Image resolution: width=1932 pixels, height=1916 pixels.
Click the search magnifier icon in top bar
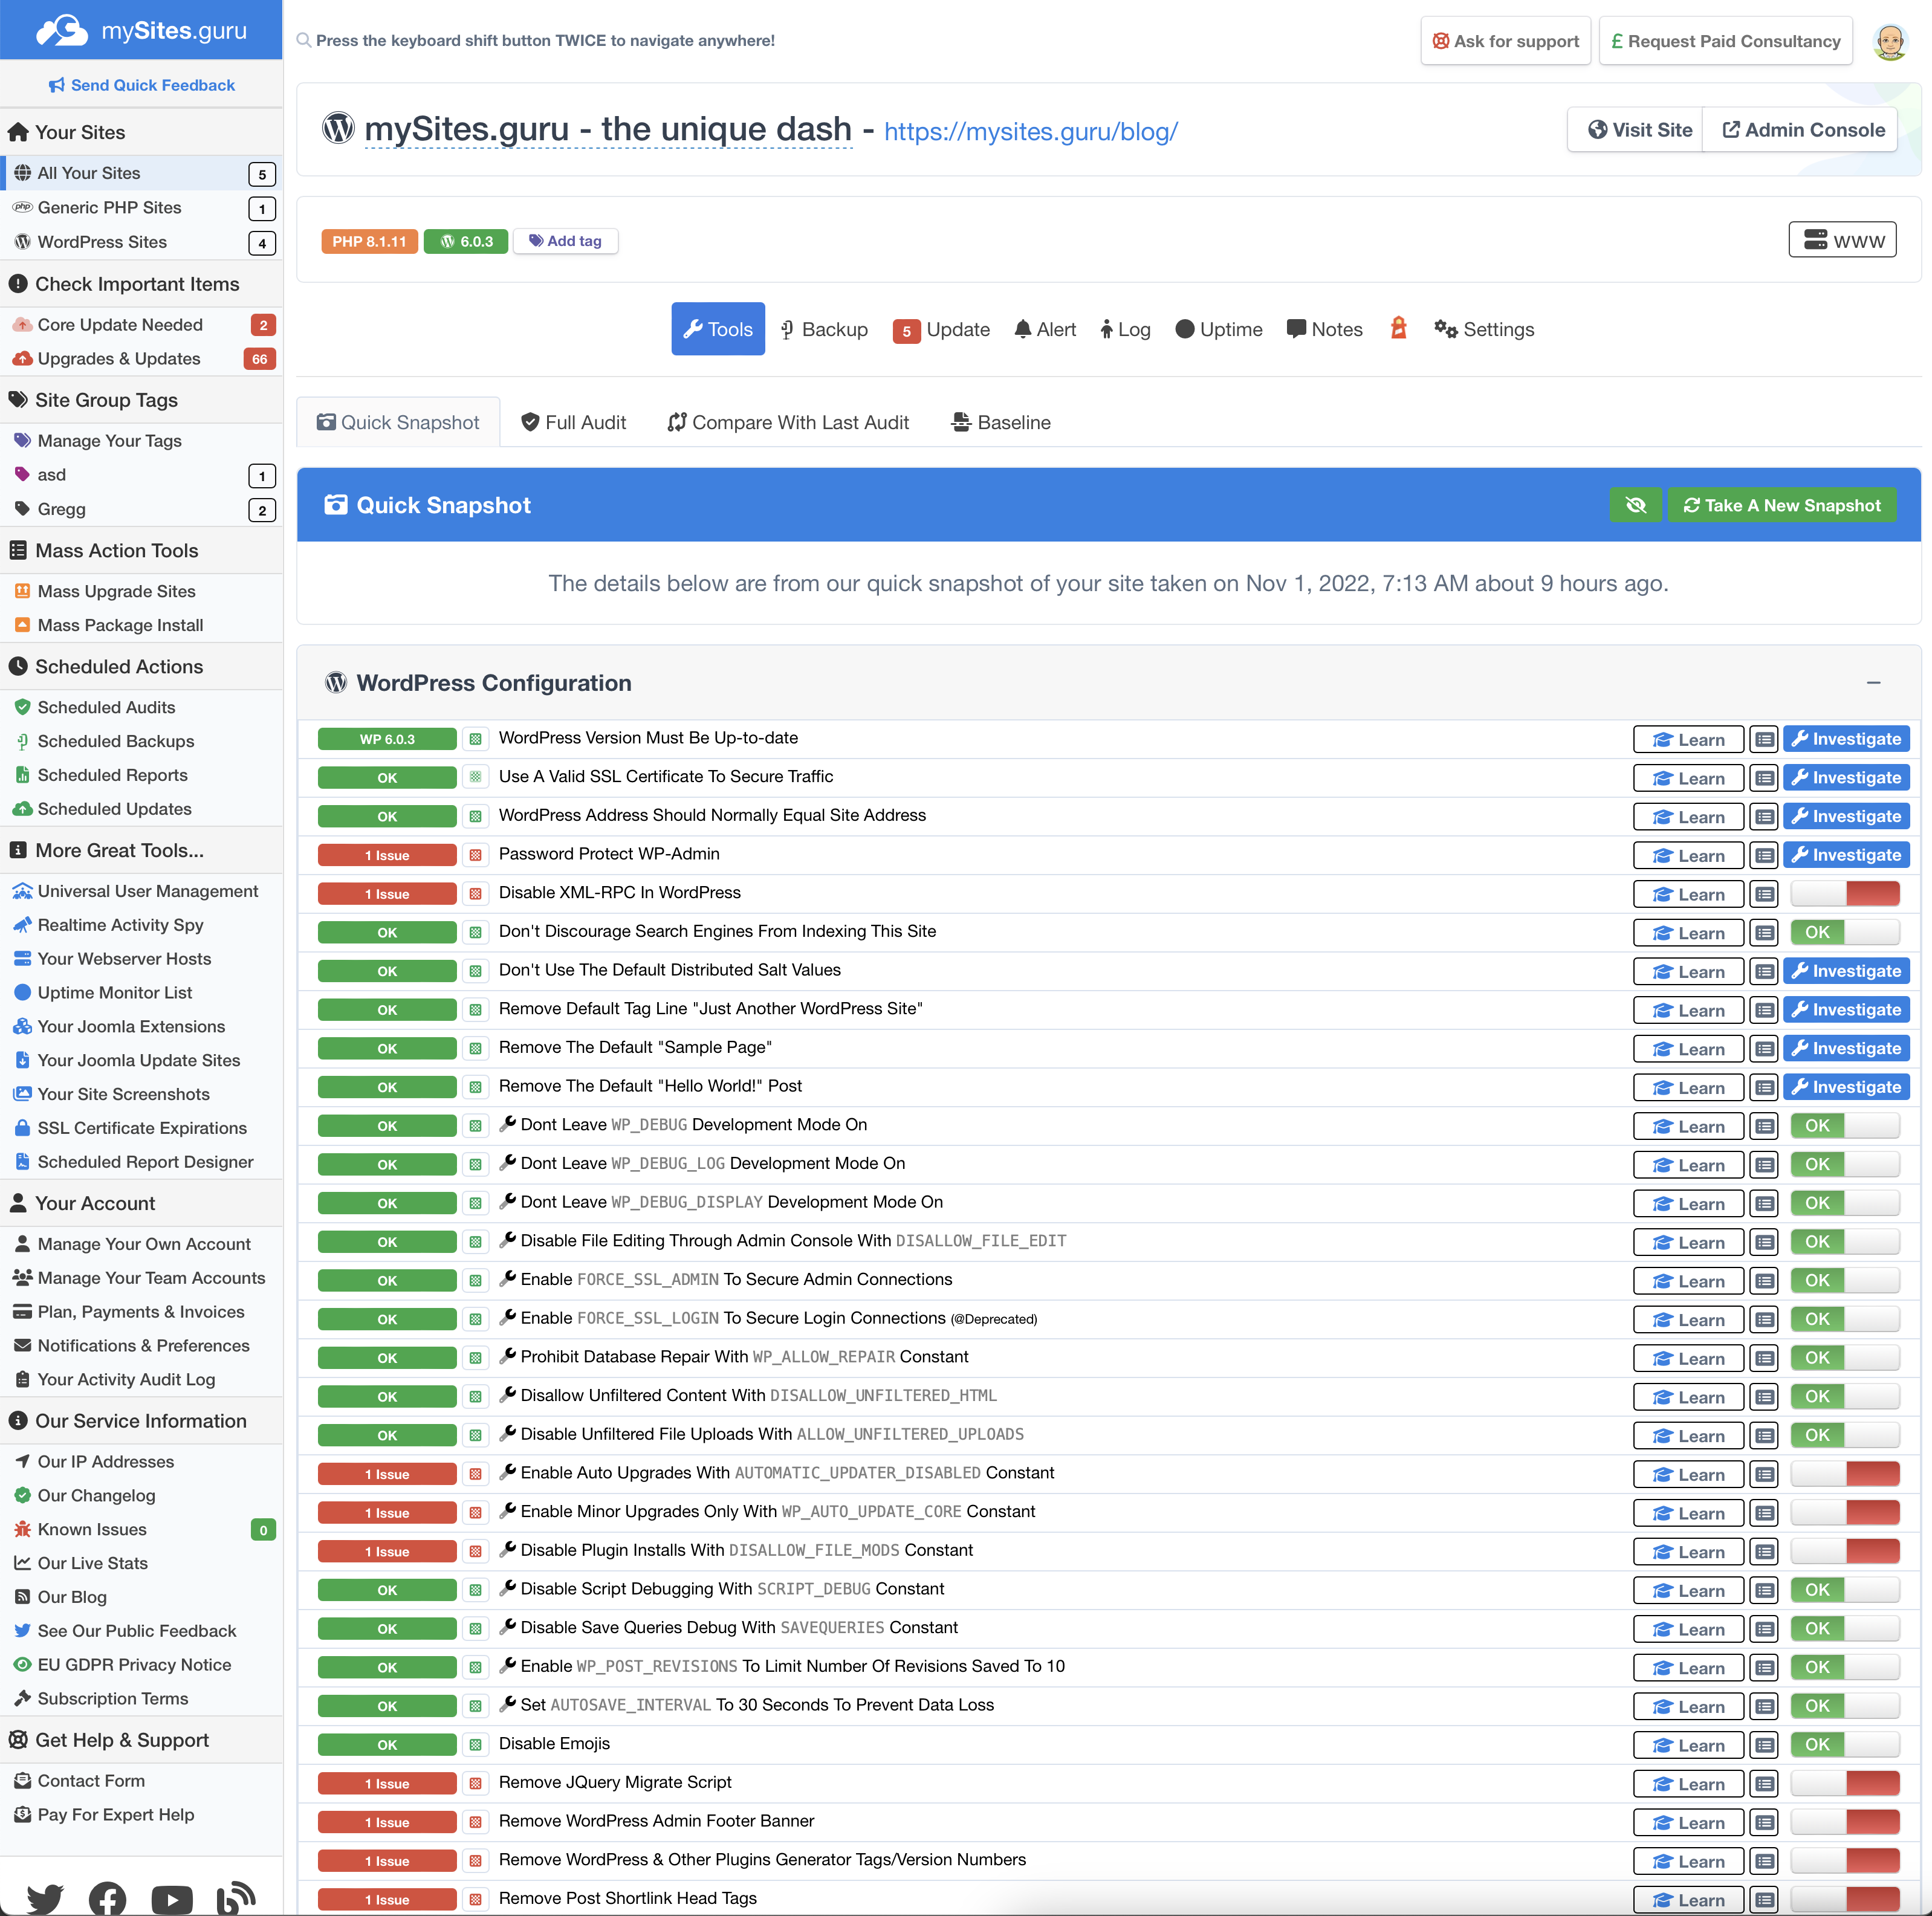coord(303,41)
